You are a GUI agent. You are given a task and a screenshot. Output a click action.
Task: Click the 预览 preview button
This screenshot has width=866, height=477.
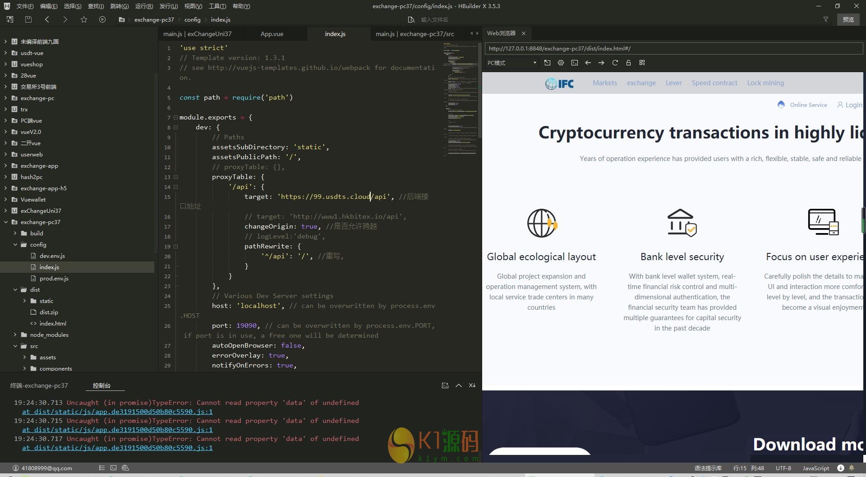[848, 19]
